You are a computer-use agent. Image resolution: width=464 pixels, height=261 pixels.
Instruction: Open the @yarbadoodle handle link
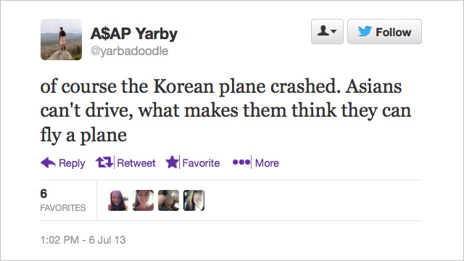click(x=129, y=51)
